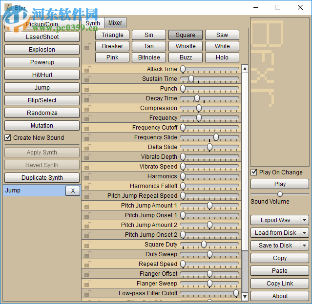Image resolution: width=312 pixels, height=304 pixels.
Task: Select the Breaker waveform
Action: point(112,46)
